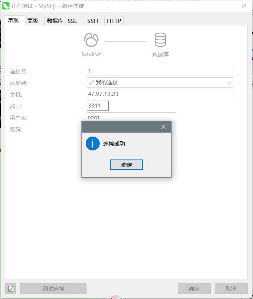Click the 数据库 caption under the cylinder icon
The height and width of the screenshot is (299, 253).
160,54
